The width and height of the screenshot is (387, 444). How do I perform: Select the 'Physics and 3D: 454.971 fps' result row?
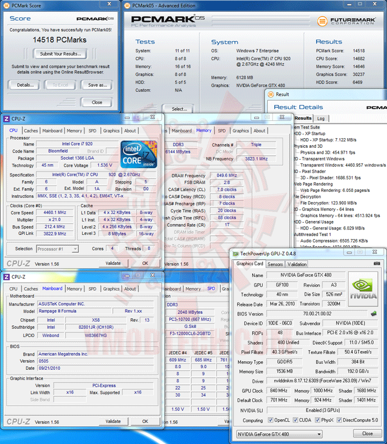(327, 152)
